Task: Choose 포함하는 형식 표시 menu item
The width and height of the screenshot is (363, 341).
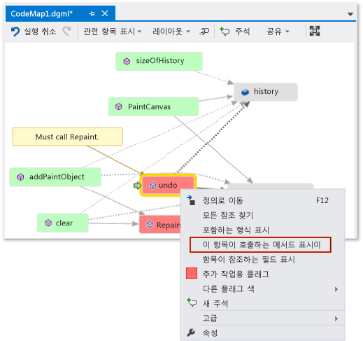Action: click(x=263, y=230)
